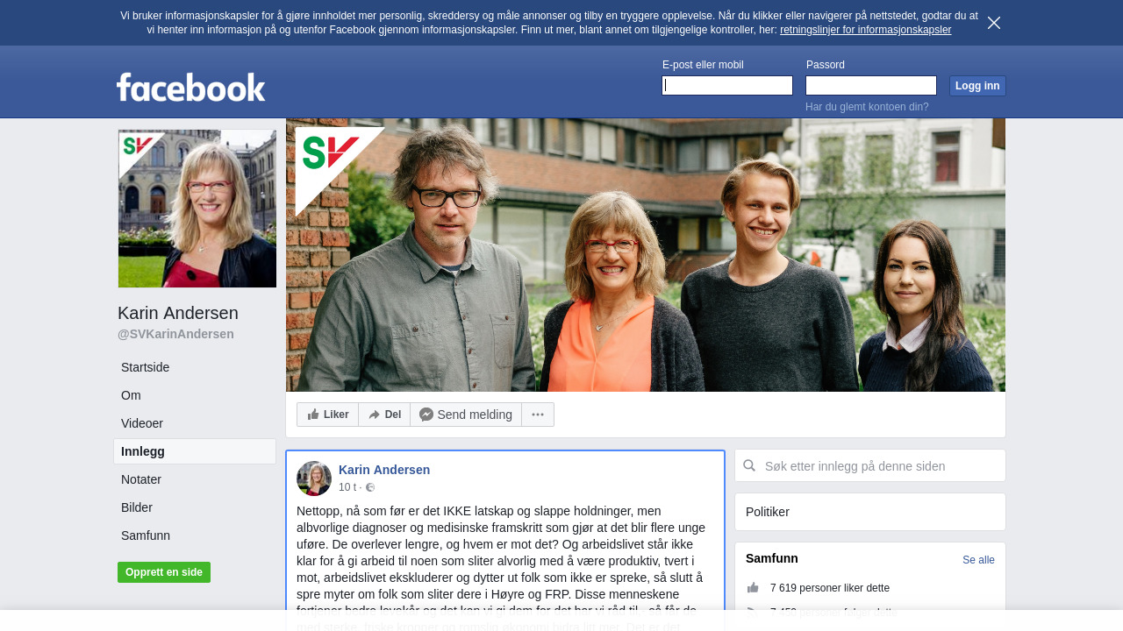Like the page with Liker button
1123x631 pixels.
coord(328,415)
